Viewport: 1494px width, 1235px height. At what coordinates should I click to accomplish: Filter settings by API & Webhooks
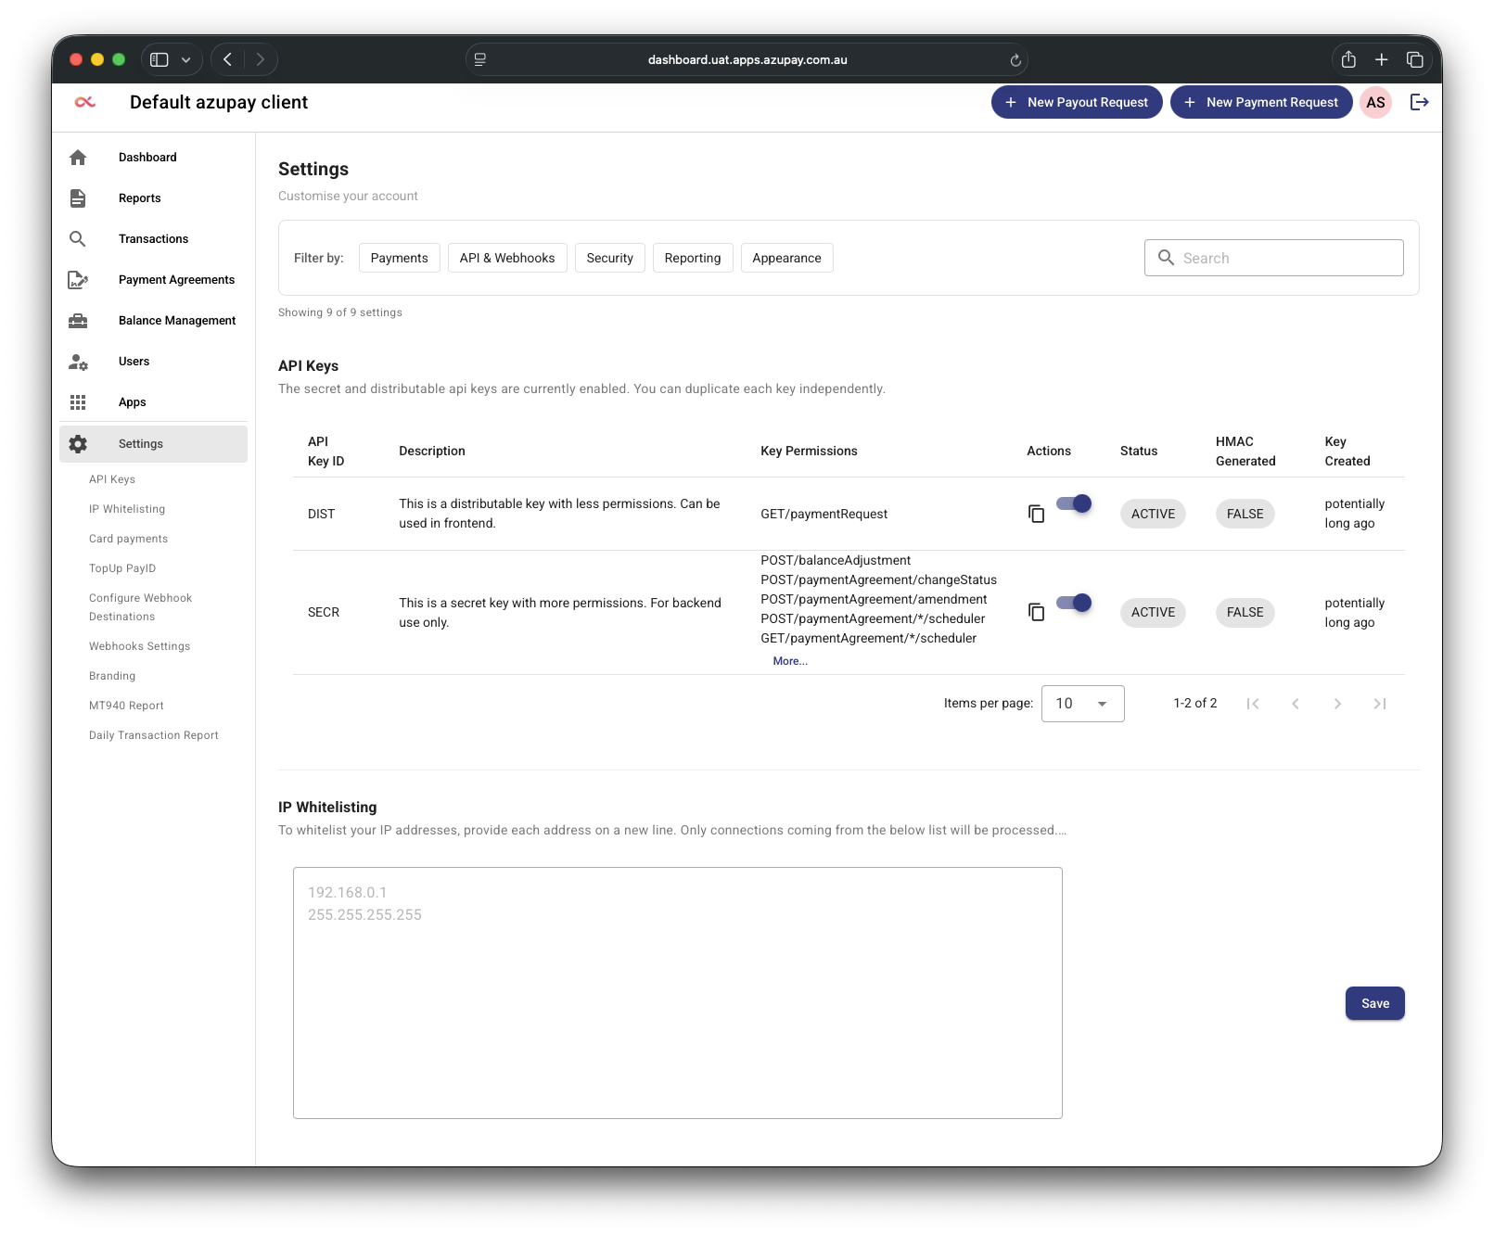point(507,258)
